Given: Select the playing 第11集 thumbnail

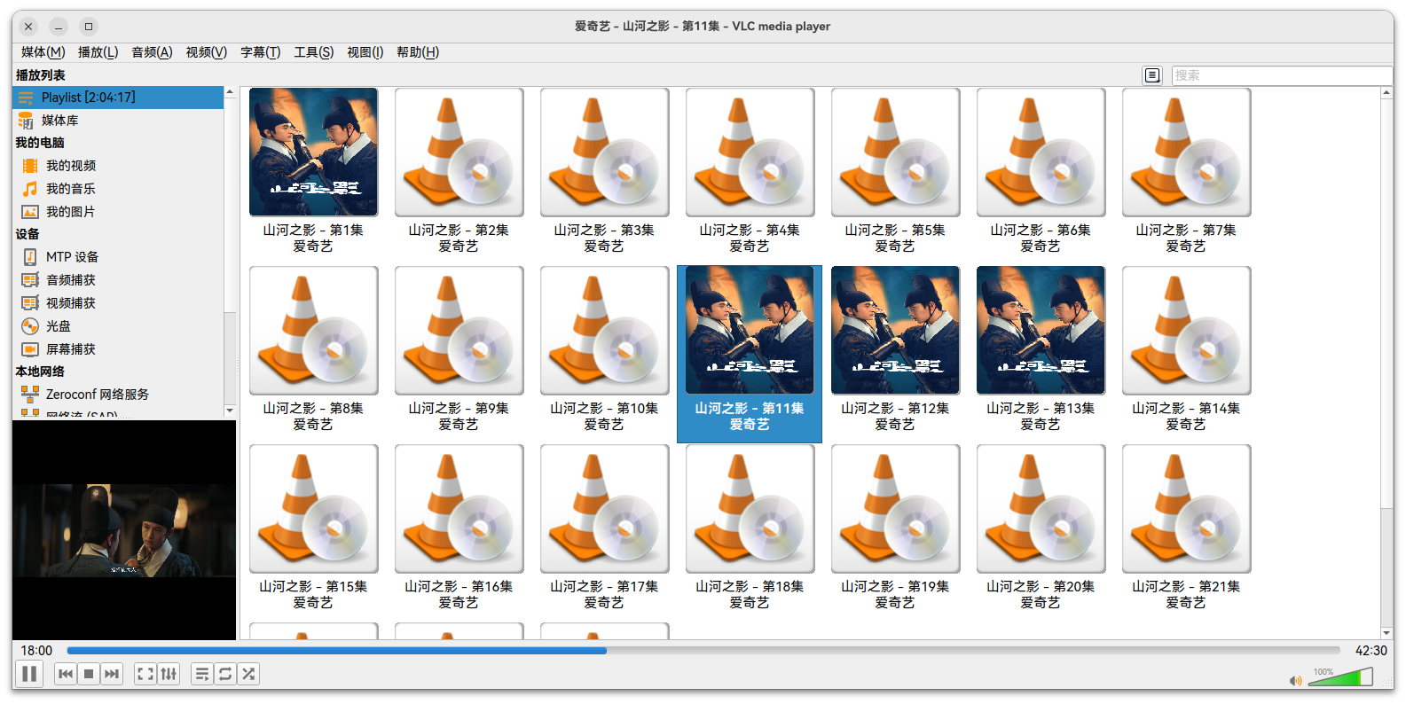Looking at the screenshot, I should pos(750,330).
